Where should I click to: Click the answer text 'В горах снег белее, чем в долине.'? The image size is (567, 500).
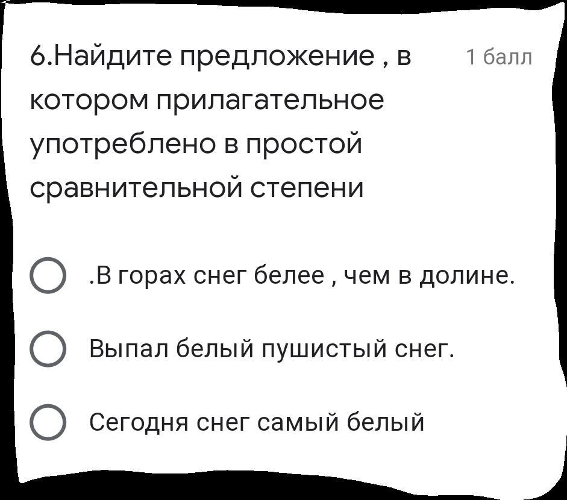(x=302, y=277)
